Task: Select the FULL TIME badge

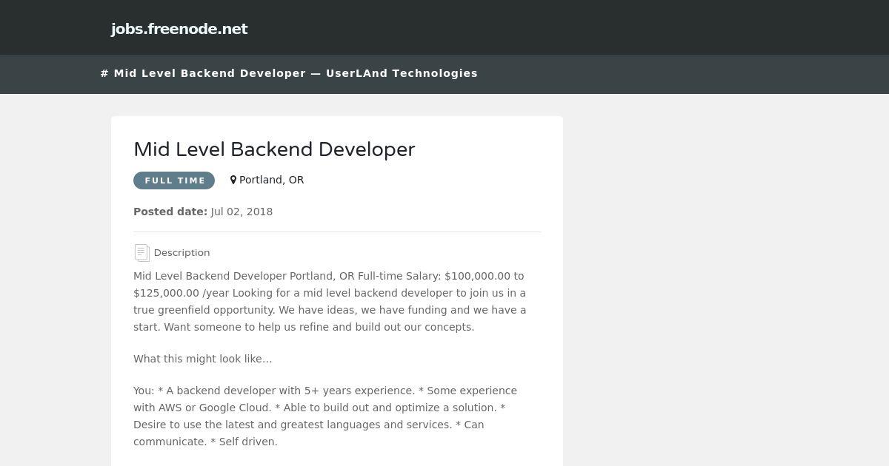Action: pos(174,180)
